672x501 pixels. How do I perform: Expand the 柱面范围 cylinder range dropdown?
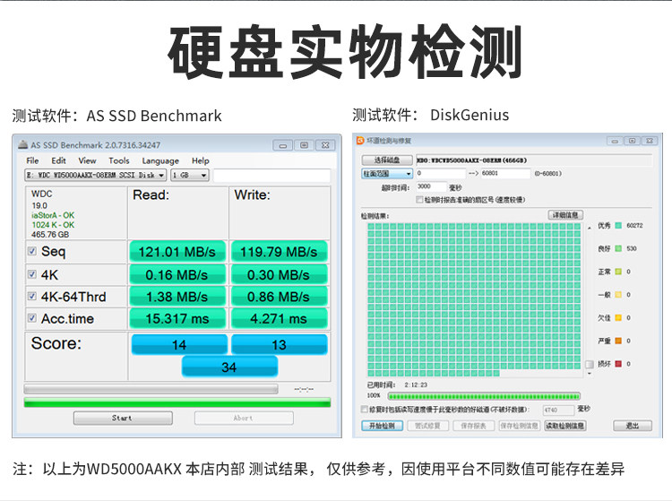click(x=387, y=174)
